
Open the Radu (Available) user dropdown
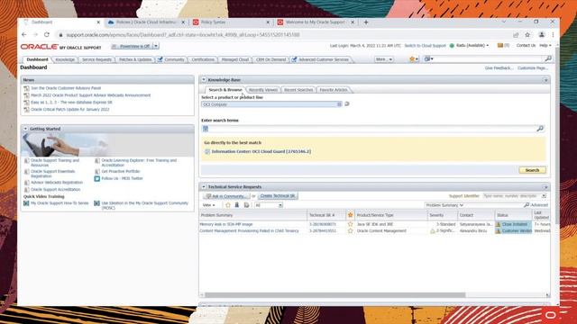(x=472, y=46)
